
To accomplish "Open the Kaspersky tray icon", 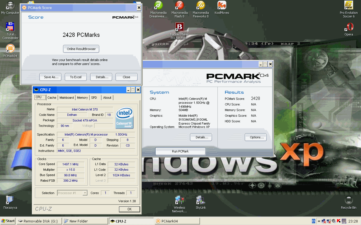I will click(339, 221).
